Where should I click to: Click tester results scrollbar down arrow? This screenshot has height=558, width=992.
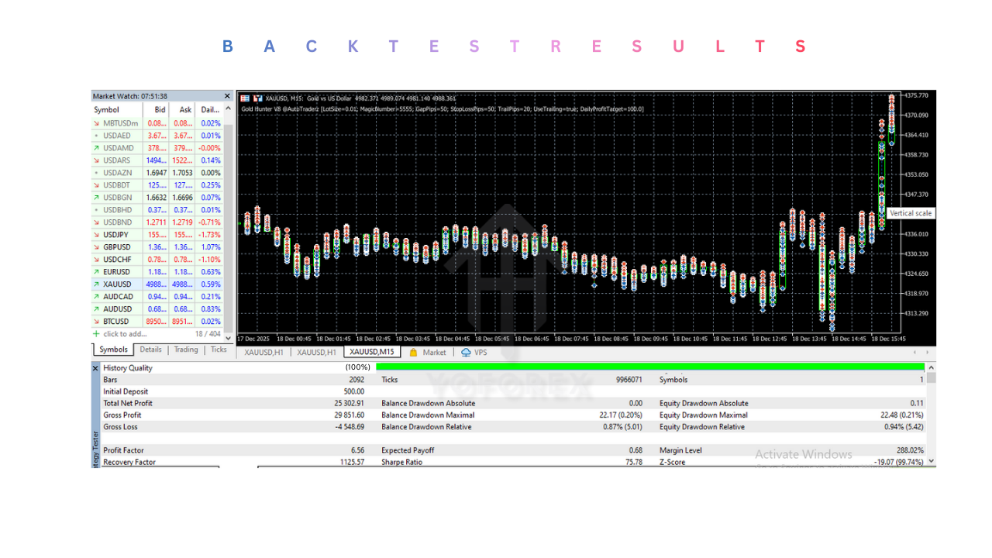pyautogui.click(x=931, y=461)
